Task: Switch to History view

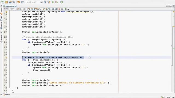Action: pos(12,9)
